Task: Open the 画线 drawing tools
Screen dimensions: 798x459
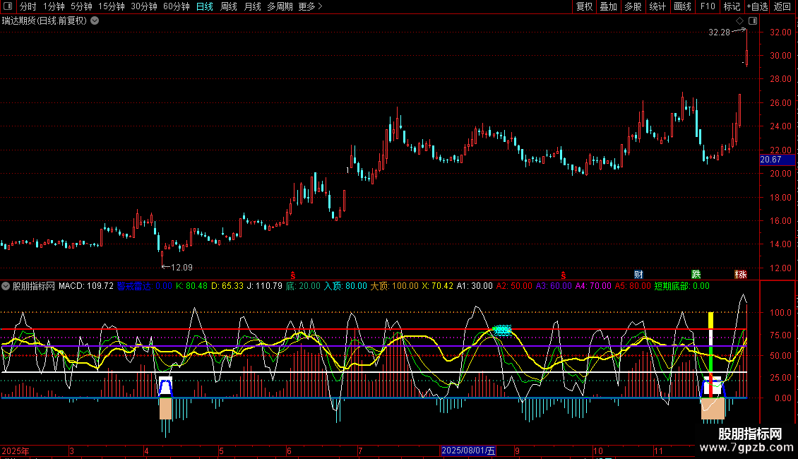Action: (683, 6)
